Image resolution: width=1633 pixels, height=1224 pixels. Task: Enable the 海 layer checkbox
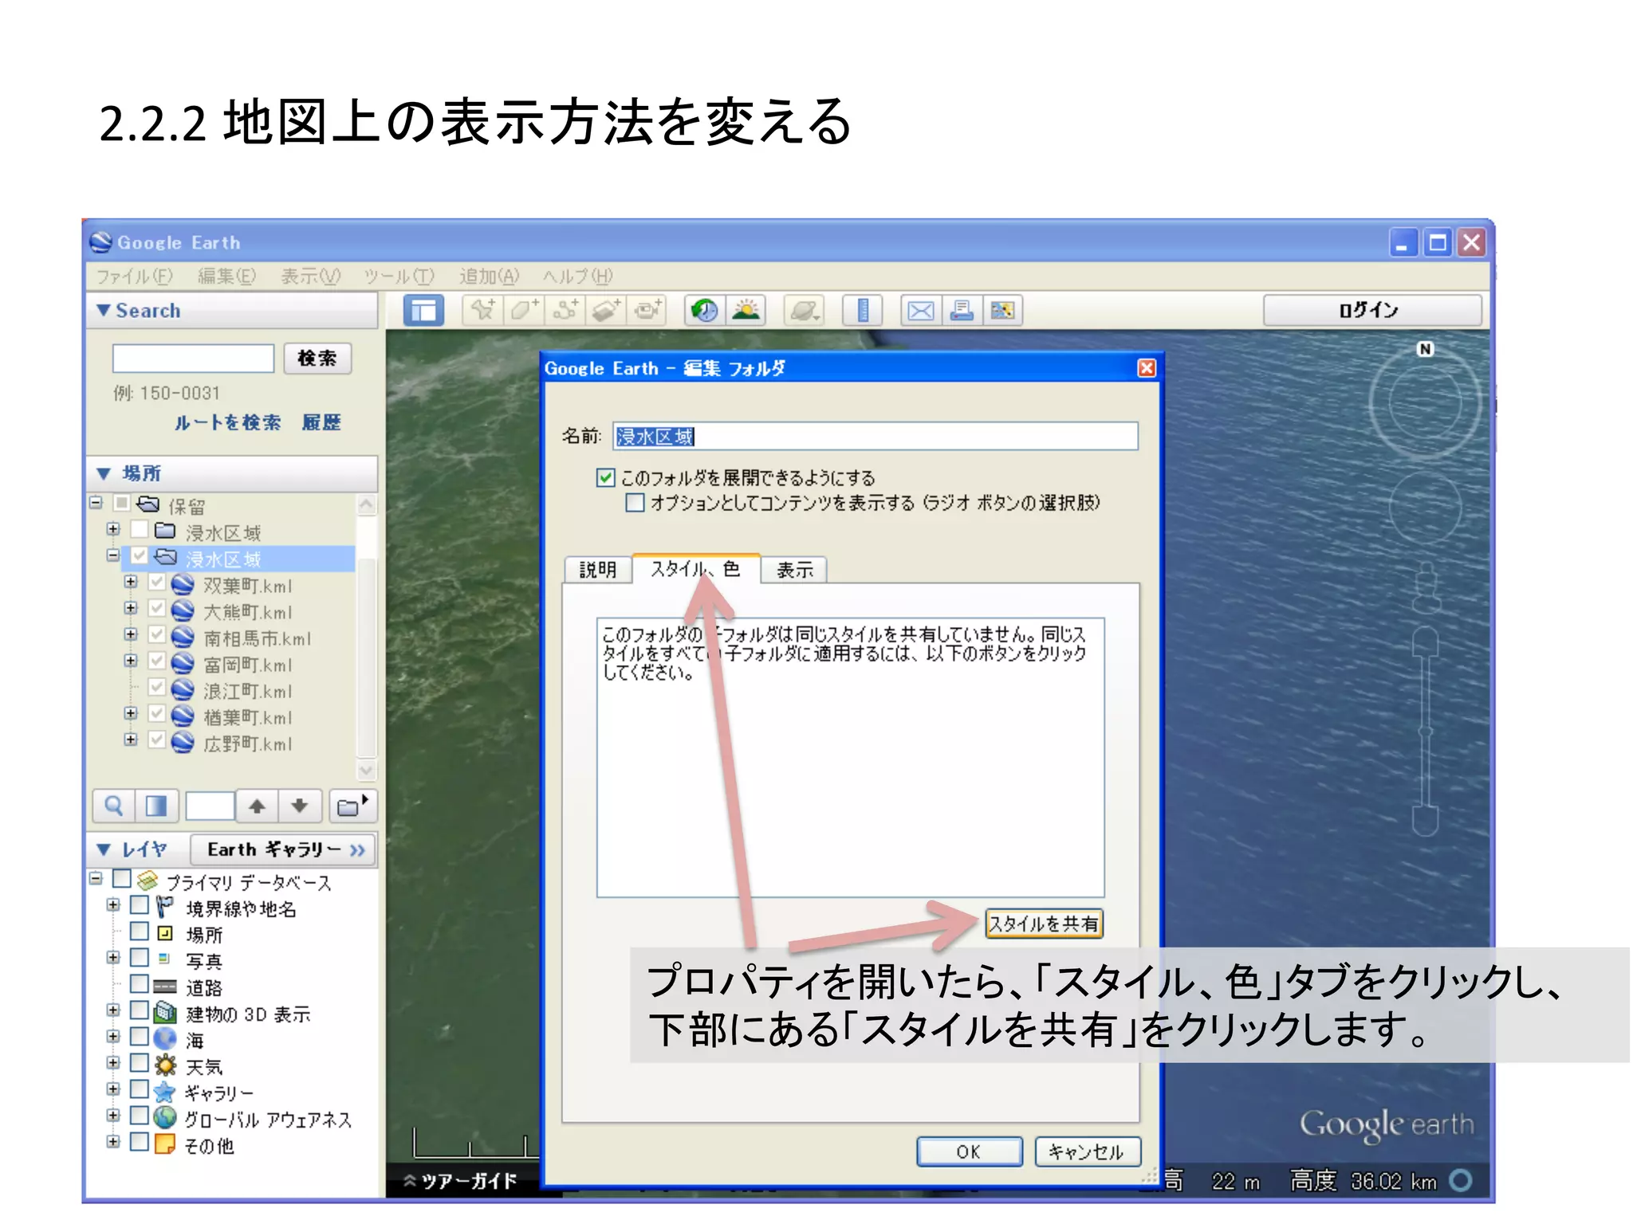140,1037
